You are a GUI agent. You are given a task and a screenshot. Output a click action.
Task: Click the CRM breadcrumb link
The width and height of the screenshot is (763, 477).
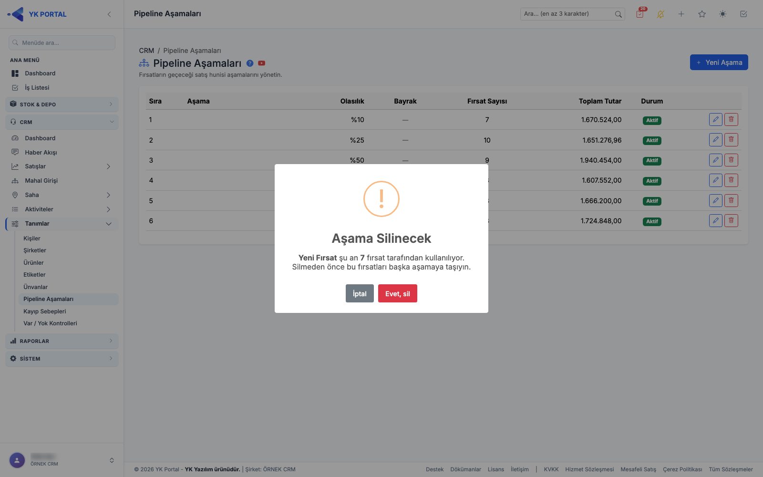pyautogui.click(x=146, y=51)
